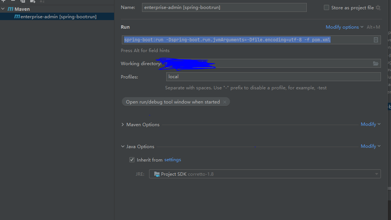Create a new folder for configurations
The width and height of the screenshot is (391, 220).
pos(32,1)
